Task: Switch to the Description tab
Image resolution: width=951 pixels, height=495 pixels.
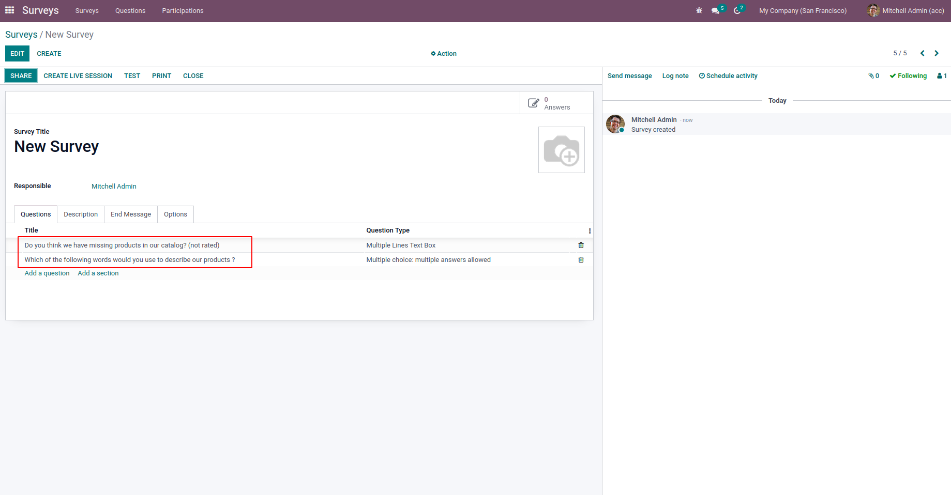Action: tap(81, 214)
